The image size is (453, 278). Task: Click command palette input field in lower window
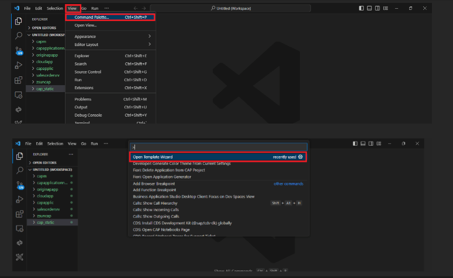219,147
